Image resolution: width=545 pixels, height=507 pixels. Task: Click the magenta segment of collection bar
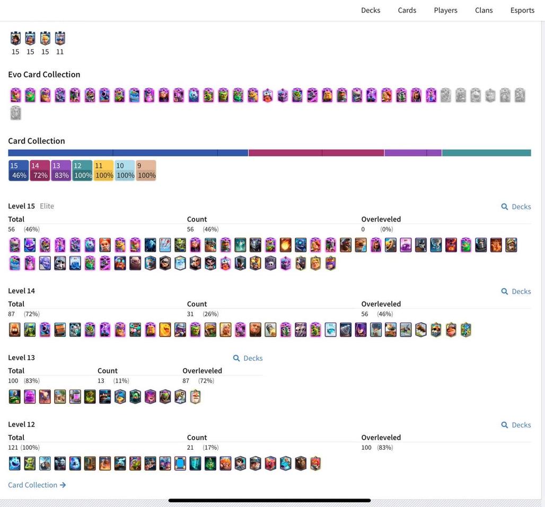coord(317,153)
